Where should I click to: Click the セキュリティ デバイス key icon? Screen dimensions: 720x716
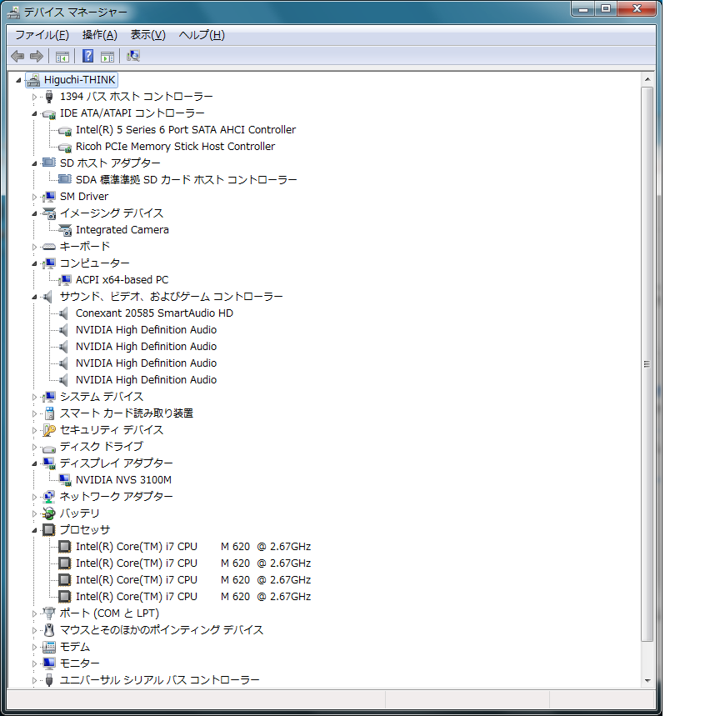[49, 430]
